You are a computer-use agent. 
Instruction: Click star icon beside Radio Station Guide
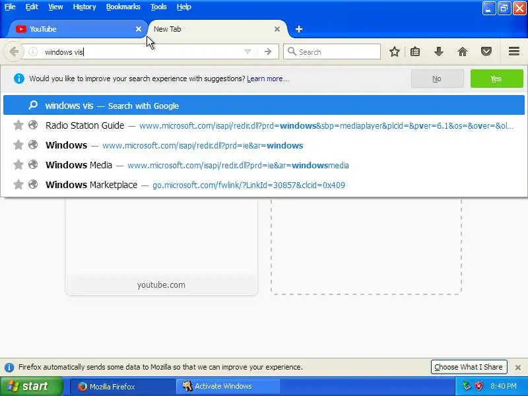pyautogui.click(x=18, y=125)
